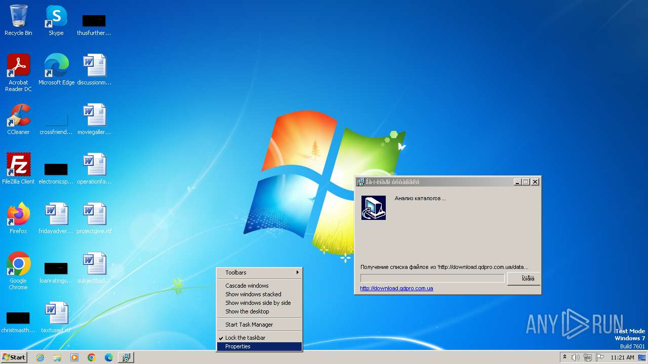
Task: Click the taskbar clock 11:21 AM
Action: click(x=622, y=357)
